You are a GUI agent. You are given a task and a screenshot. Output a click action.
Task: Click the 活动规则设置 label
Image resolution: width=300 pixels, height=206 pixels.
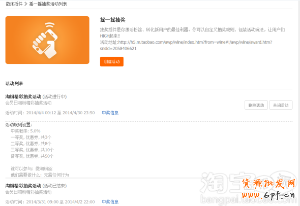point(18,125)
